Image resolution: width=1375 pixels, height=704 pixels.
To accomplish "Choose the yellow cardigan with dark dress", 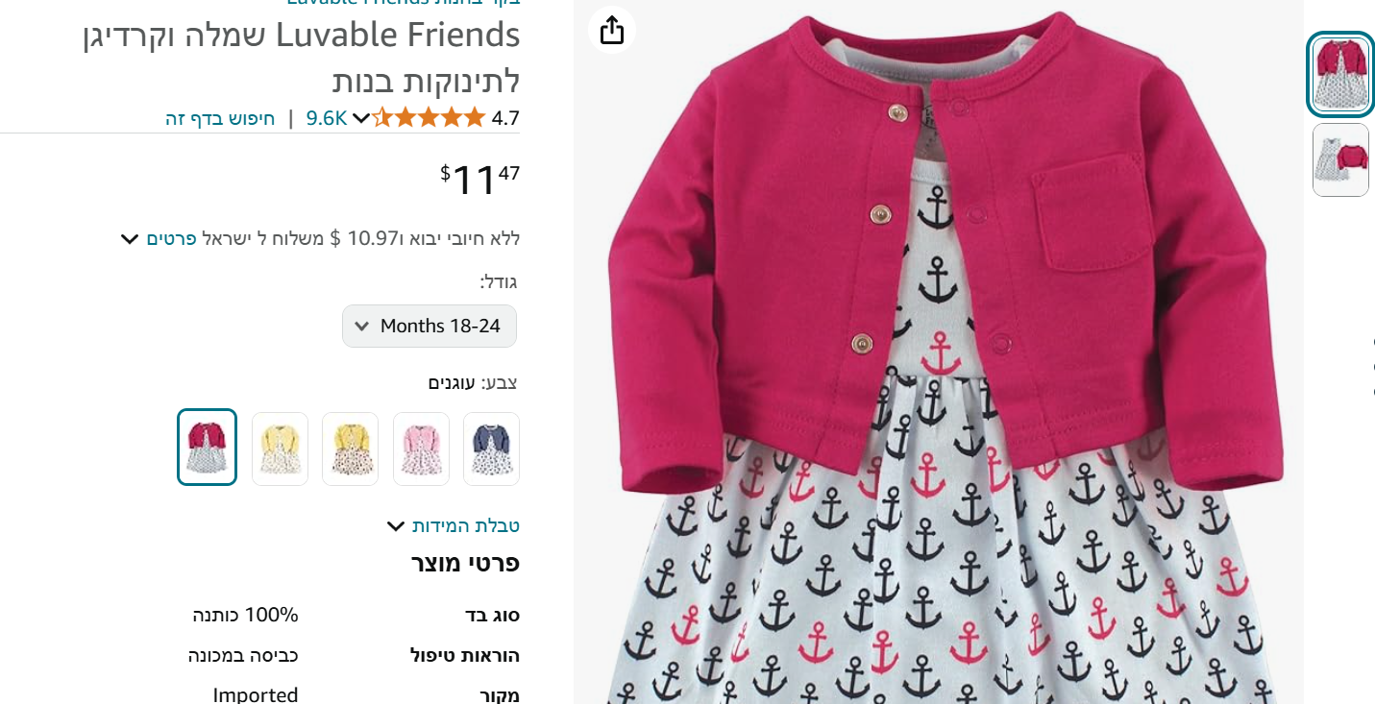I will pyautogui.click(x=350, y=449).
